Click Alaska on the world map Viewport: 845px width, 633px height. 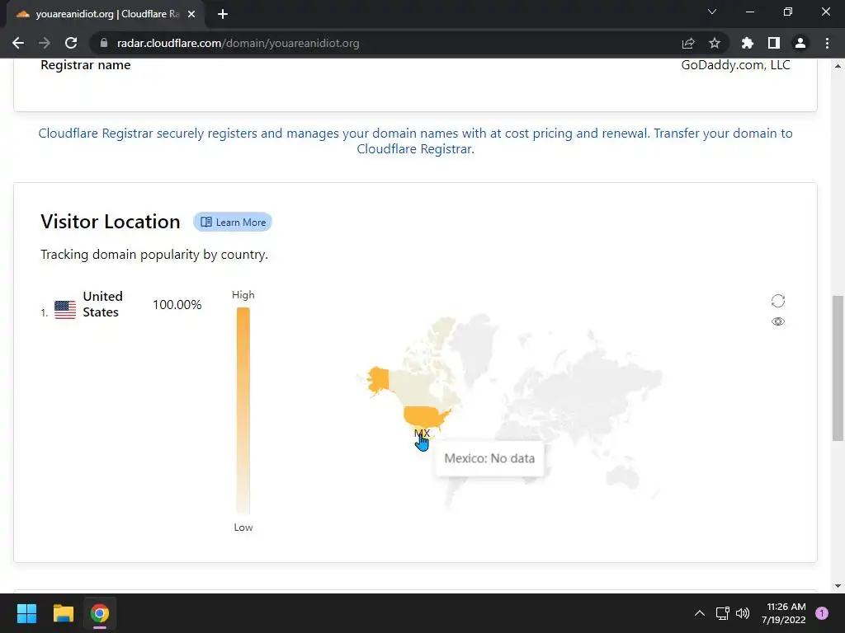point(378,379)
